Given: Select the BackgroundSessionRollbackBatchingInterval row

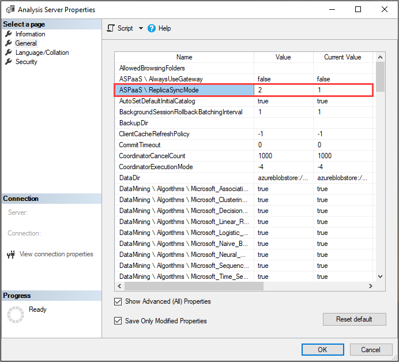Looking at the screenshot, I should pos(243,112).
